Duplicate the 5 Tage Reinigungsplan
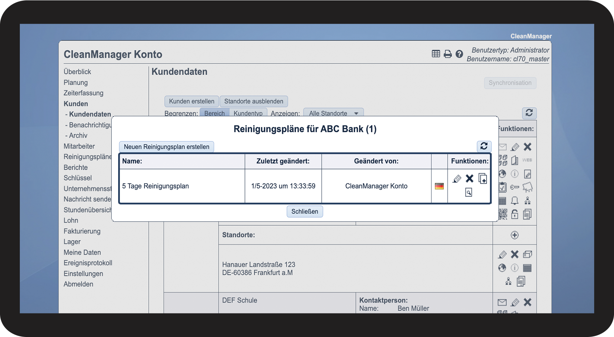The image size is (614, 337). pyautogui.click(x=483, y=179)
